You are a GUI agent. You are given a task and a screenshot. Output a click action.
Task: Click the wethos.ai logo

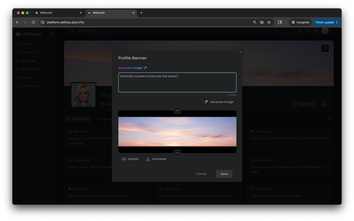point(29,34)
